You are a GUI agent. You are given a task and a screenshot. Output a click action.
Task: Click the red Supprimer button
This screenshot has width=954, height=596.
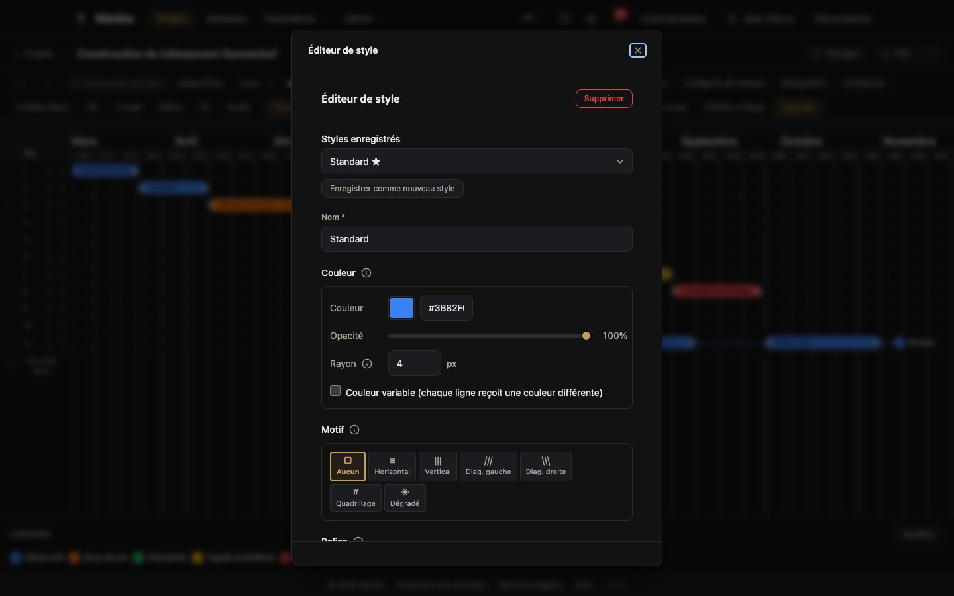point(604,99)
